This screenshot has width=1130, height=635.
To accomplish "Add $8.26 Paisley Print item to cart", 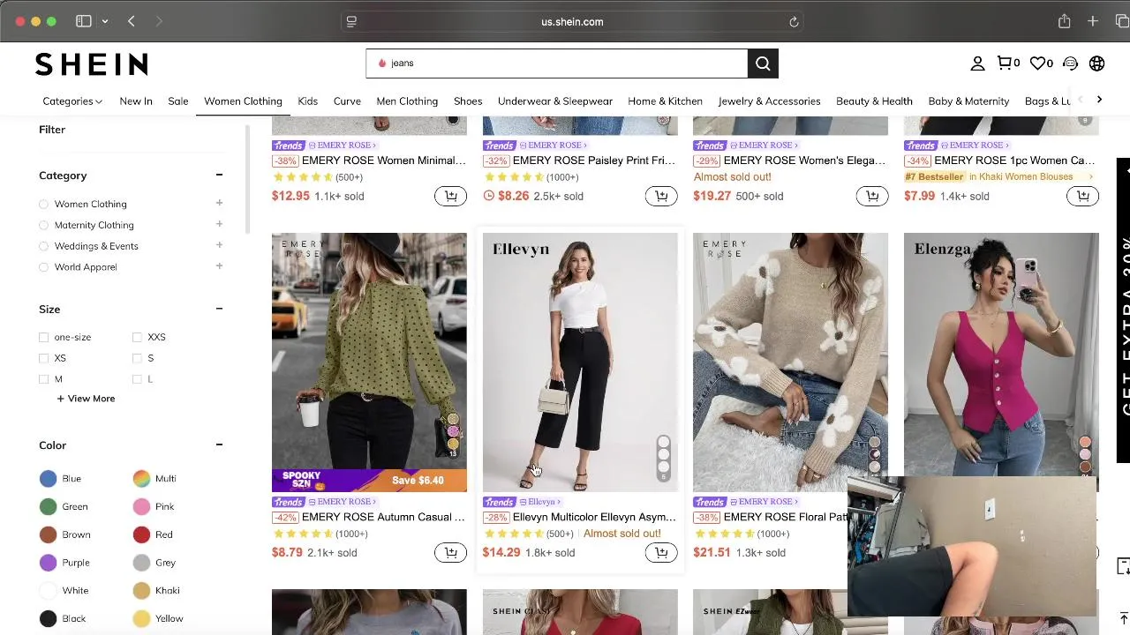I will 661,196.
